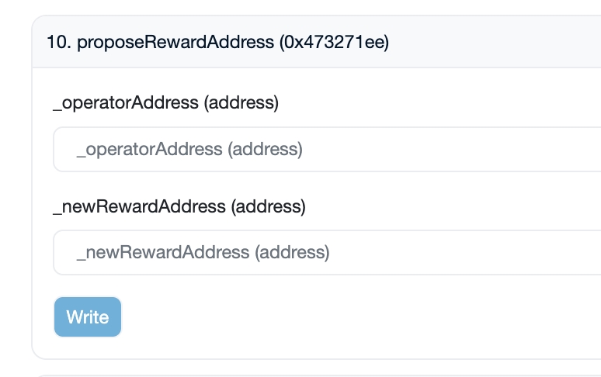The image size is (601, 377).
Task: Submit proposeRewardAddress using the Write button
Action: click(88, 317)
